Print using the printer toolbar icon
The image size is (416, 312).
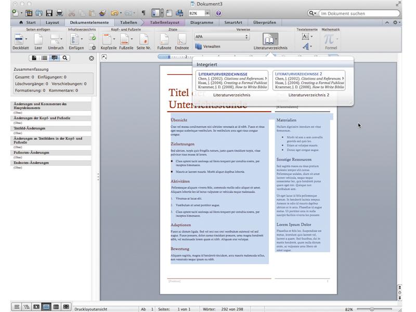59,13
